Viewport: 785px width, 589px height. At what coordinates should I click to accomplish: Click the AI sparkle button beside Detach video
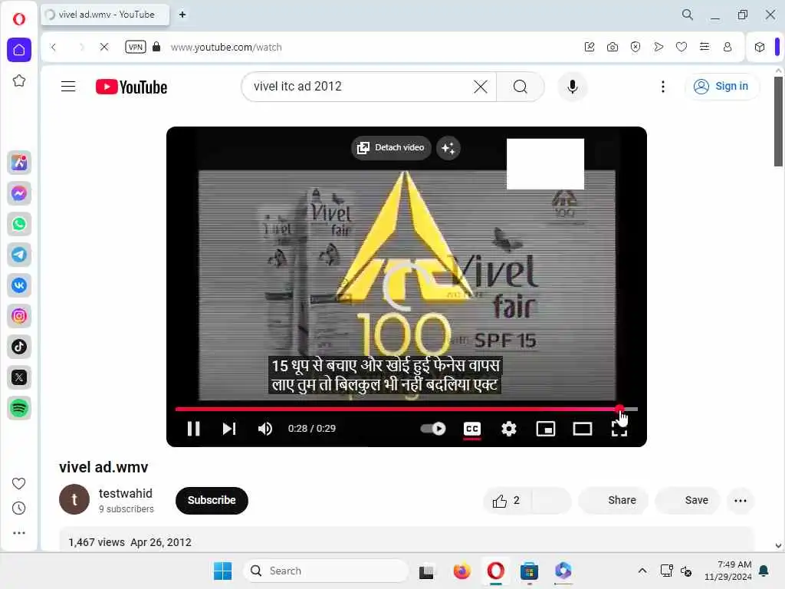(448, 148)
